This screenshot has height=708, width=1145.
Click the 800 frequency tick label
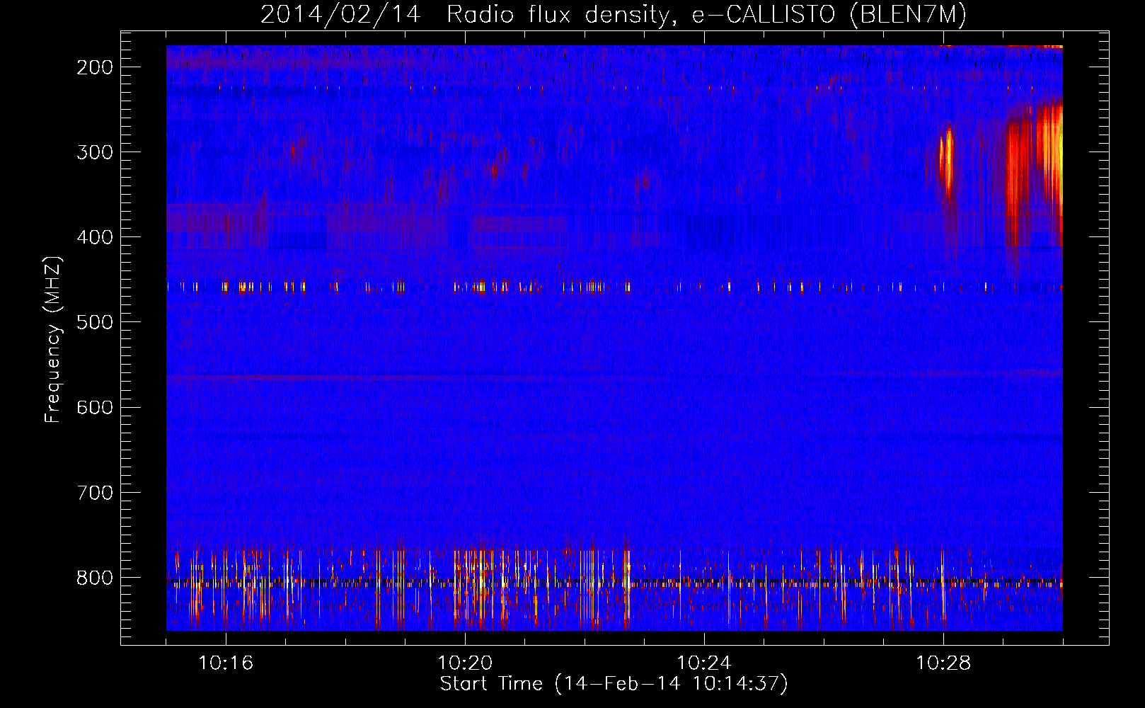95,577
